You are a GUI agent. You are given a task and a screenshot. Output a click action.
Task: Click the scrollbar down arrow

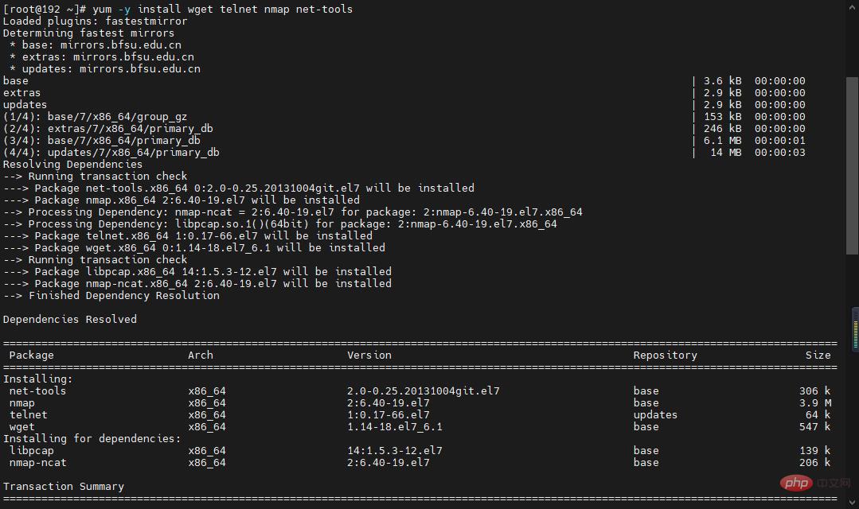pyautogui.click(x=853, y=503)
